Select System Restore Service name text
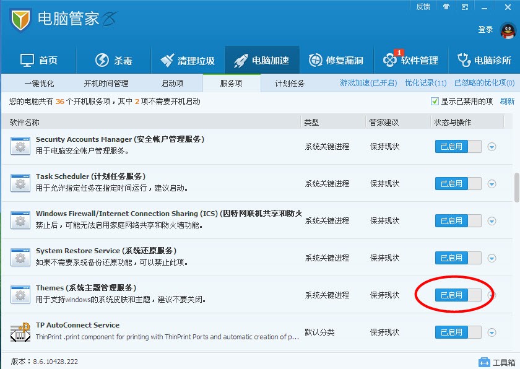This screenshot has height=369, width=520. click(x=106, y=251)
